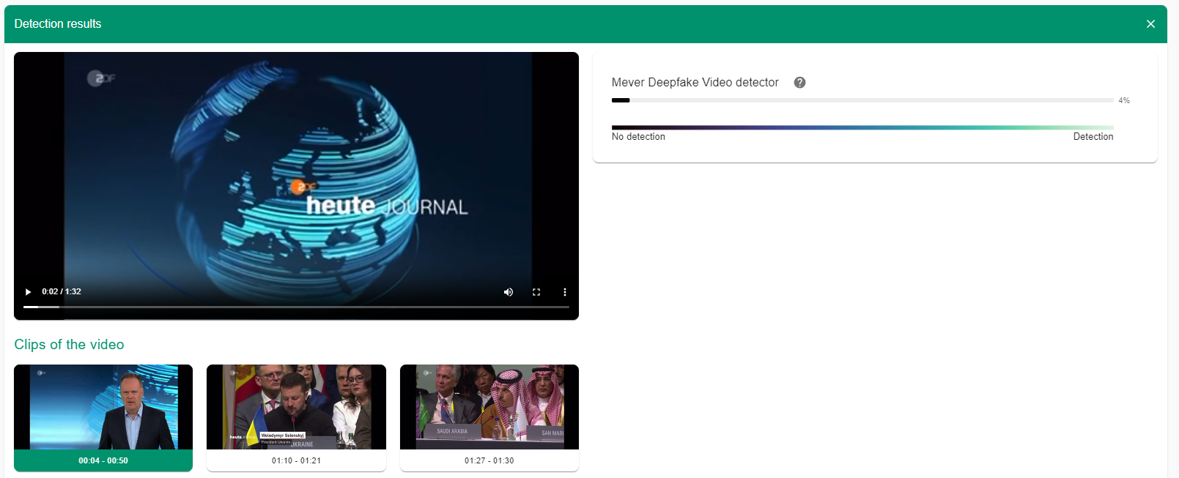
Task: Seek on the video progress bar
Action: [x=296, y=307]
